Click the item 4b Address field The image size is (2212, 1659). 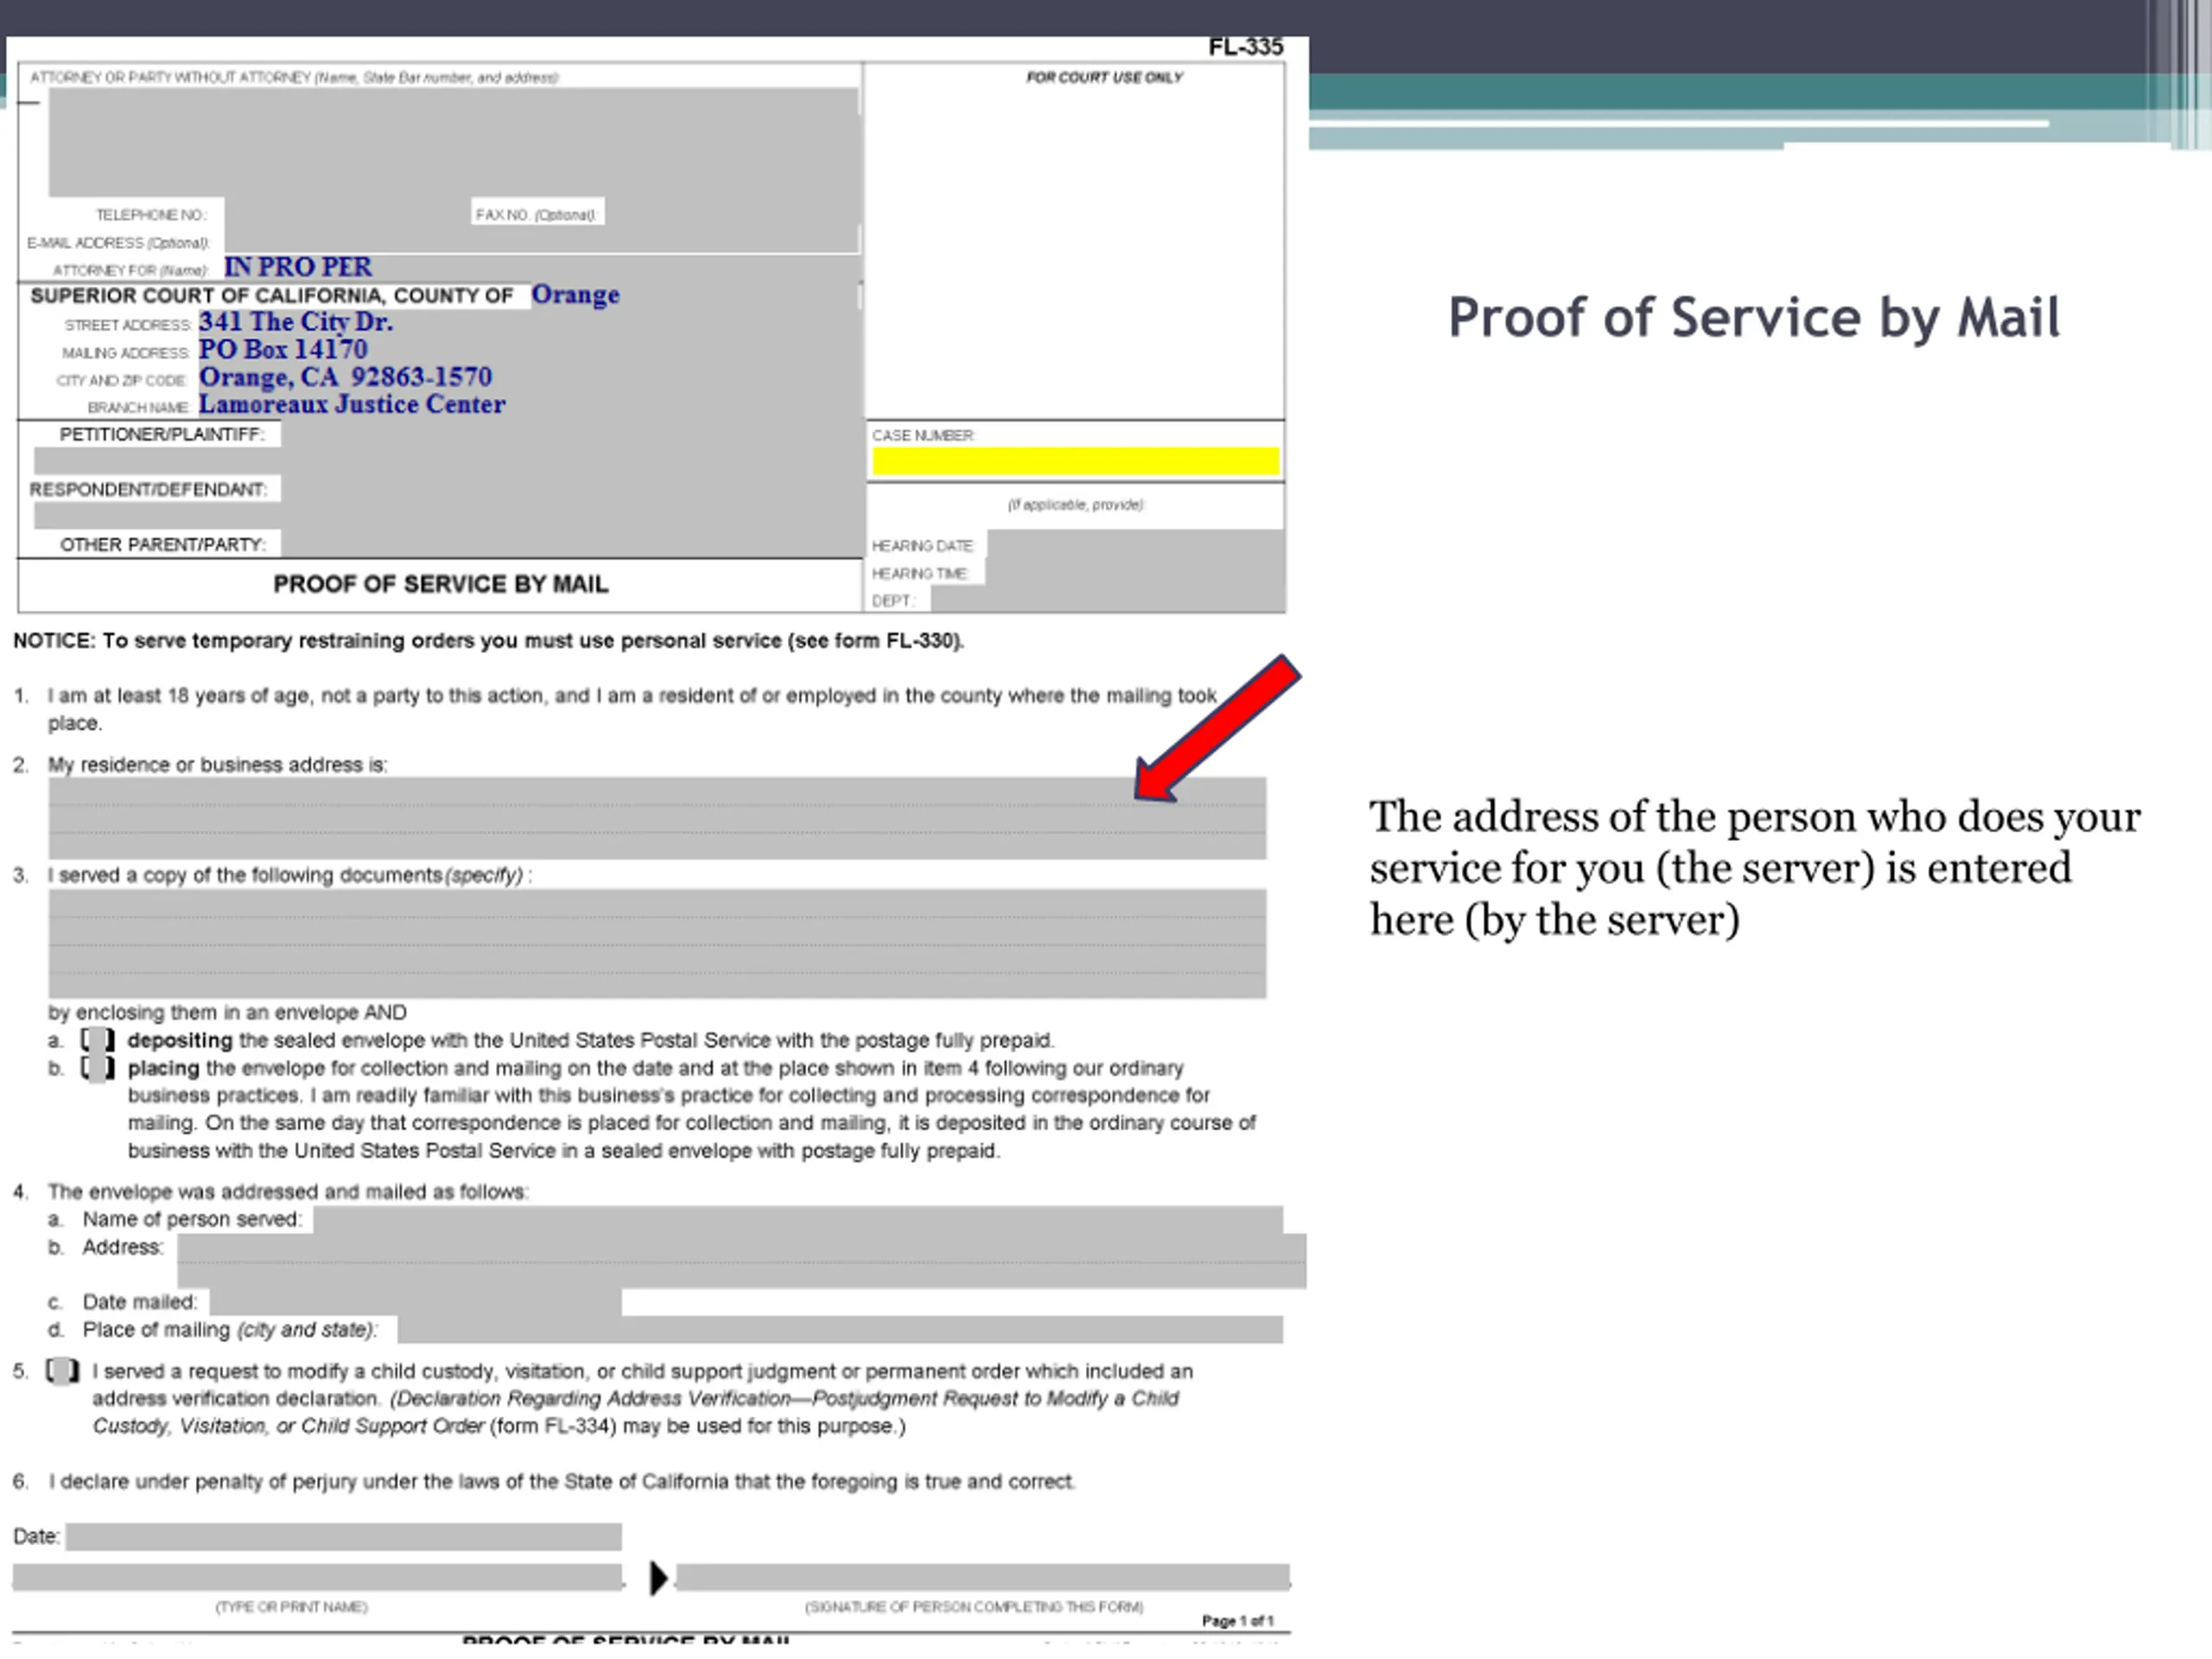(x=741, y=1261)
